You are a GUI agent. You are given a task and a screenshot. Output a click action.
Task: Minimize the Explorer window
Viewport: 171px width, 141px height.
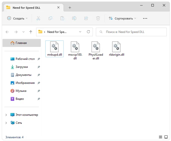pos(141,5)
